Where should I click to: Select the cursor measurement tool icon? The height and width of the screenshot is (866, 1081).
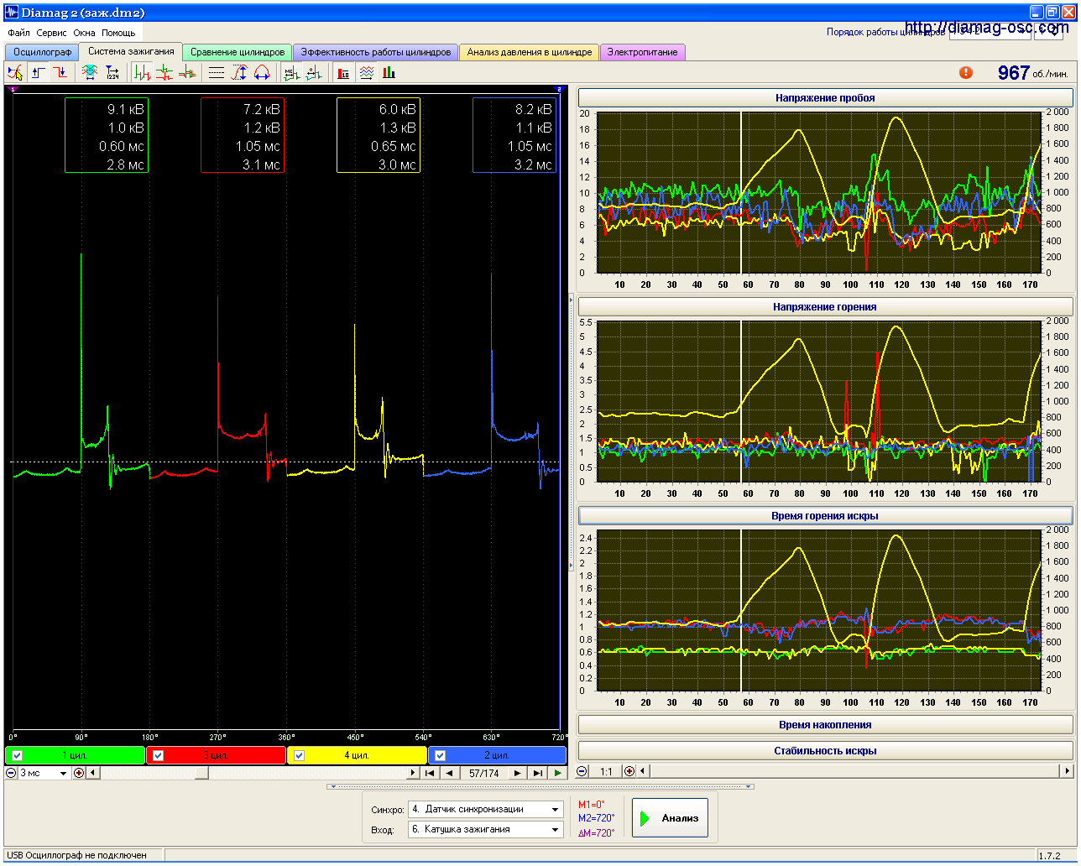coord(15,73)
